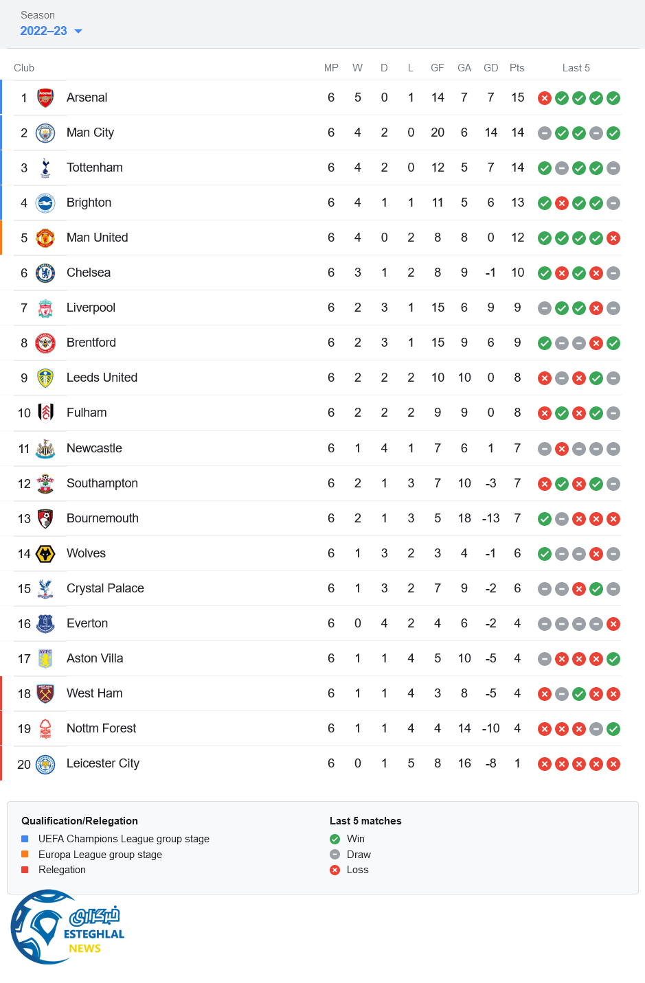Click the red Relegation legend swatch
Image resolution: width=645 pixels, height=983 pixels.
tap(25, 870)
